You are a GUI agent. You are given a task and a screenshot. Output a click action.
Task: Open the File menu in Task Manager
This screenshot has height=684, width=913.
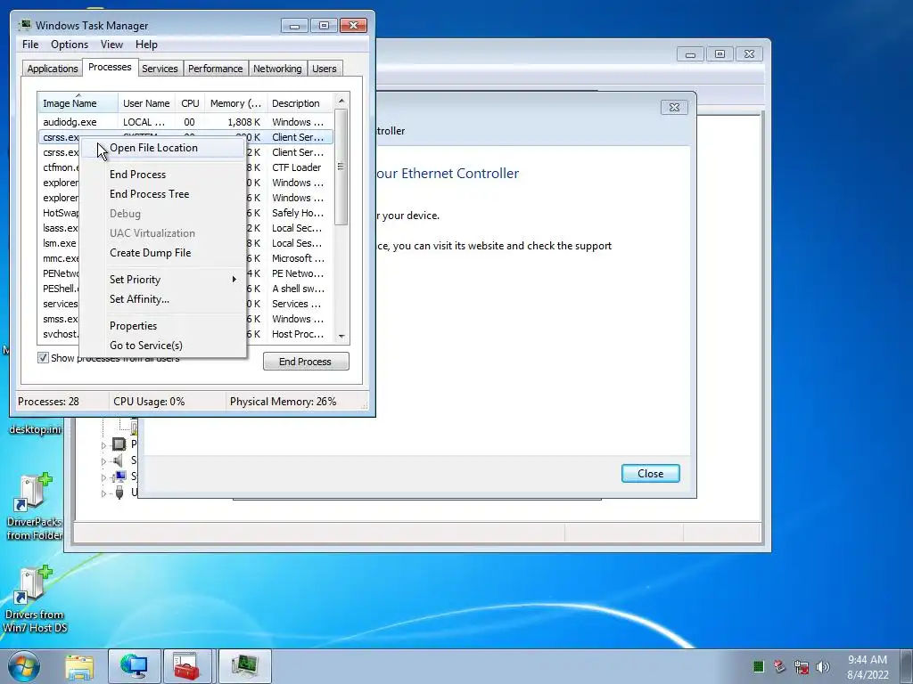30,45
